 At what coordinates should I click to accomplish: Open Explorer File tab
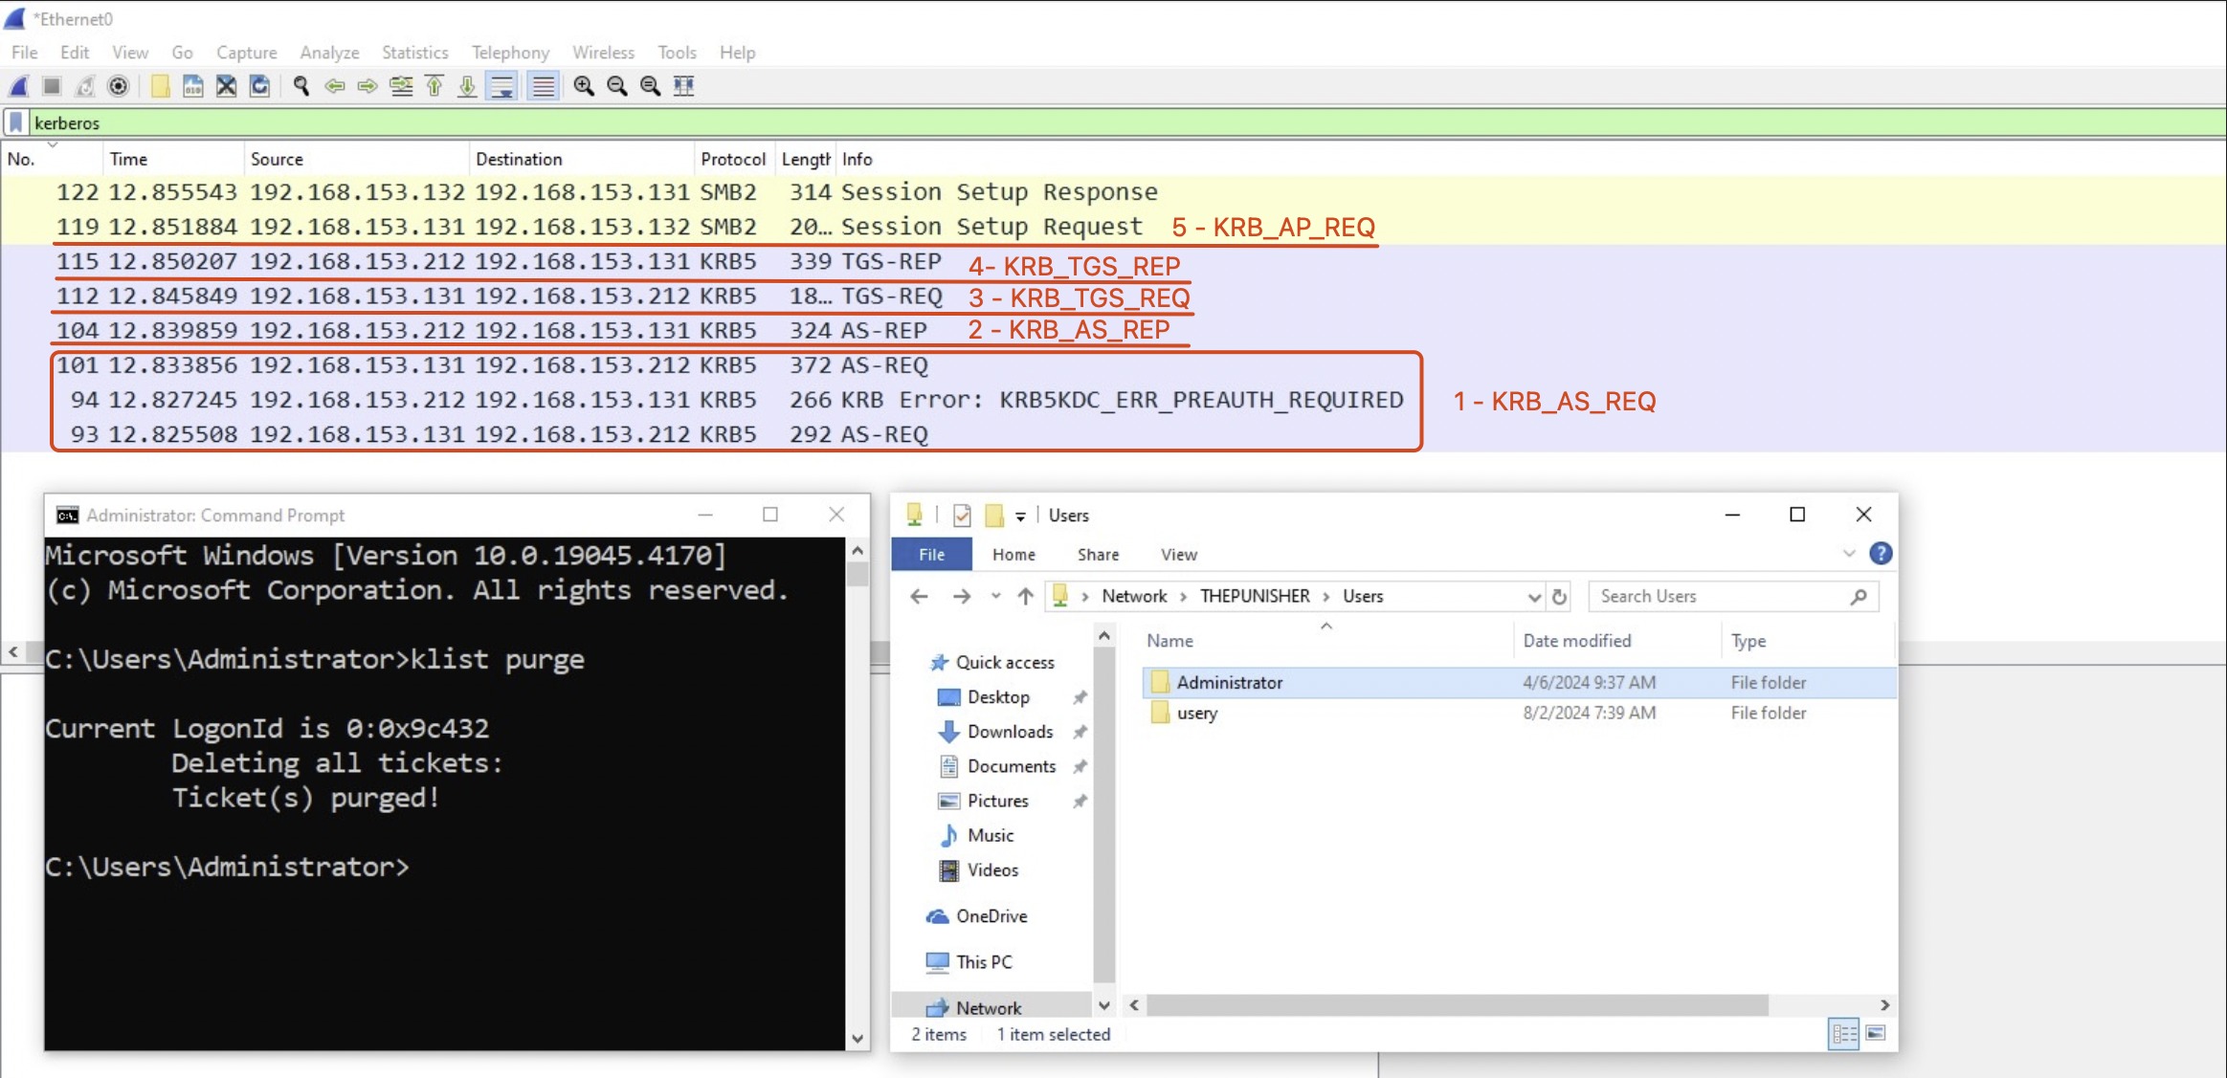931,555
